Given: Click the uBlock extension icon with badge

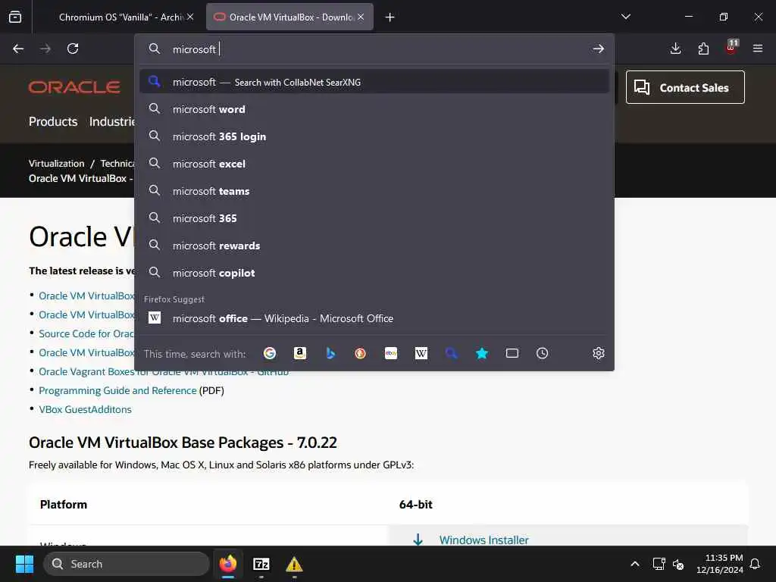Looking at the screenshot, I should point(731,48).
